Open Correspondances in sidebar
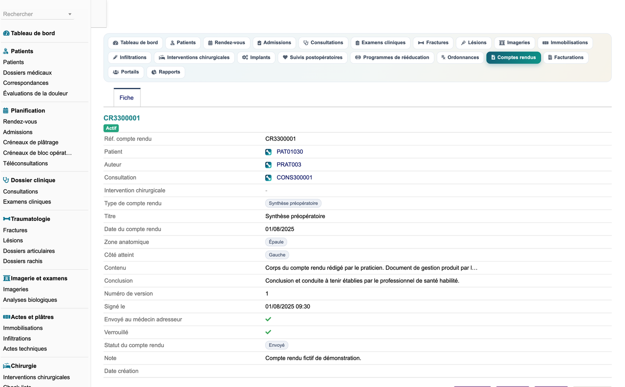Image resolution: width=625 pixels, height=387 pixels. pyautogui.click(x=26, y=83)
